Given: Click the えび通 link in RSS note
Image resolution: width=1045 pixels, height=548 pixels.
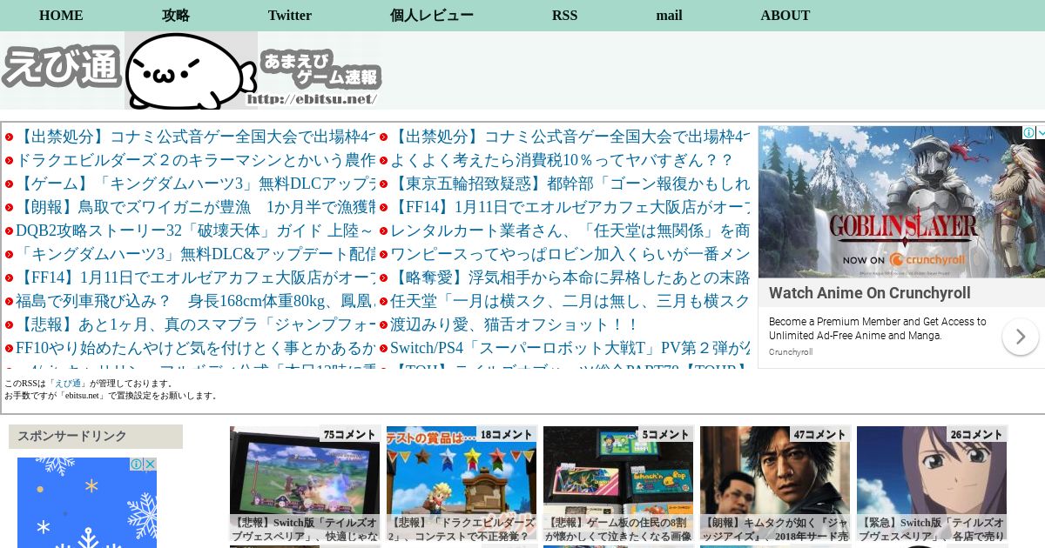Looking at the screenshot, I should [x=67, y=384].
